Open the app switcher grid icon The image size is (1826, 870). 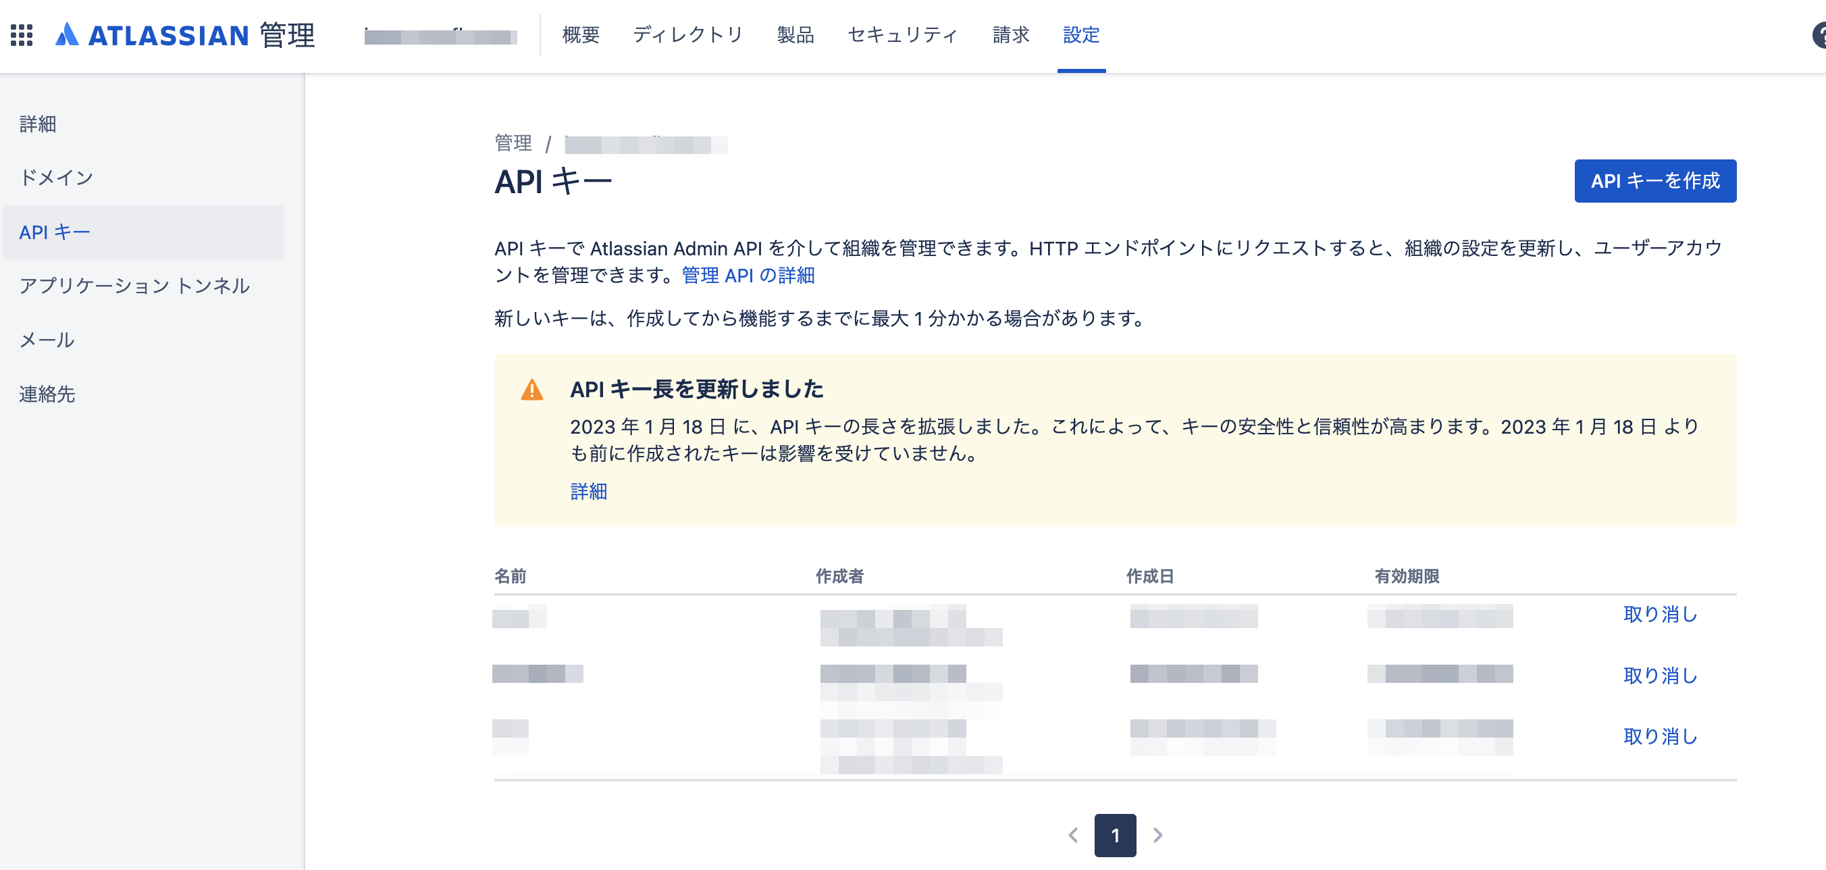[21, 34]
